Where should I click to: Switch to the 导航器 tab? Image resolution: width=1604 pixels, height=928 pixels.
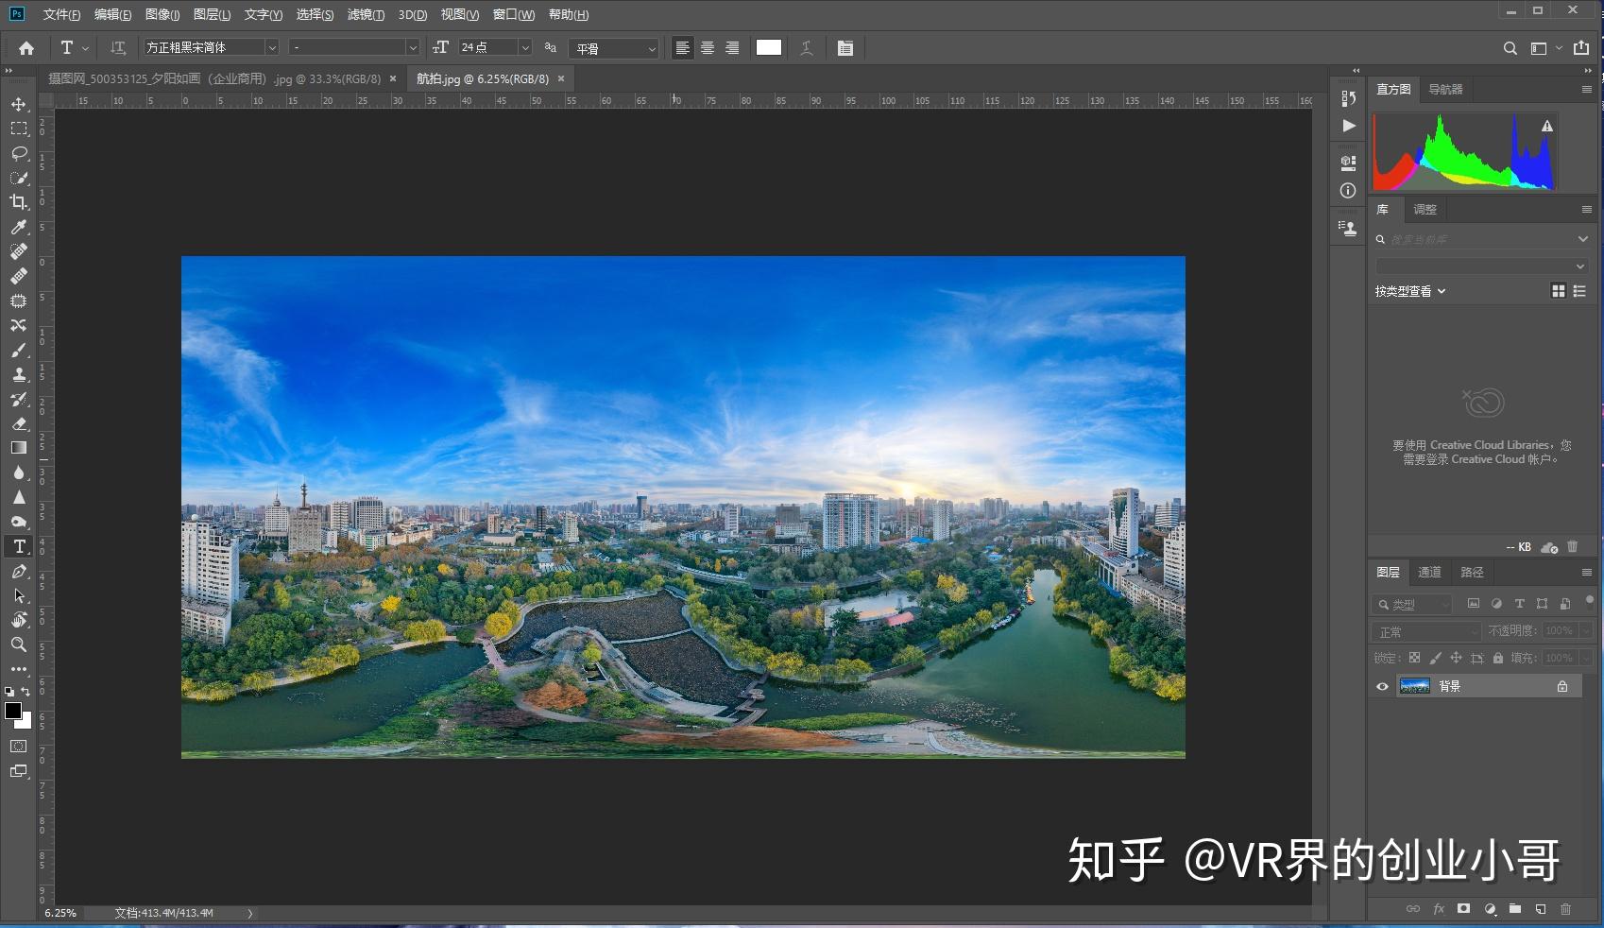coord(1445,89)
